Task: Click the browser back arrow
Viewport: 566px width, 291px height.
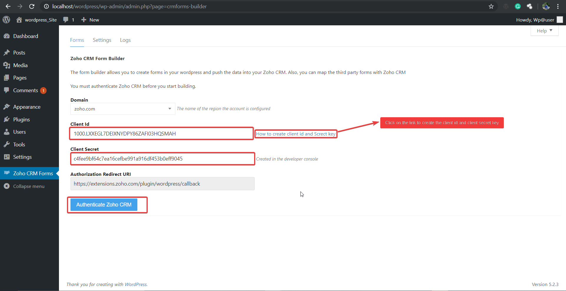Action: (x=8, y=6)
